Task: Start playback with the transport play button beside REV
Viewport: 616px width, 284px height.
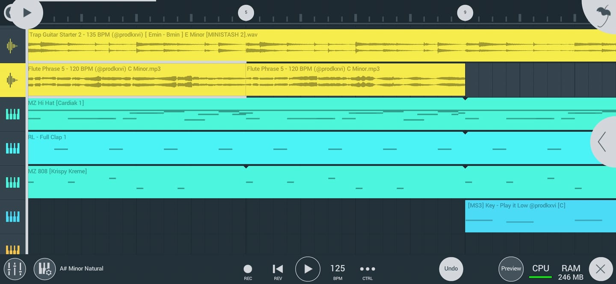Action: pyautogui.click(x=308, y=269)
